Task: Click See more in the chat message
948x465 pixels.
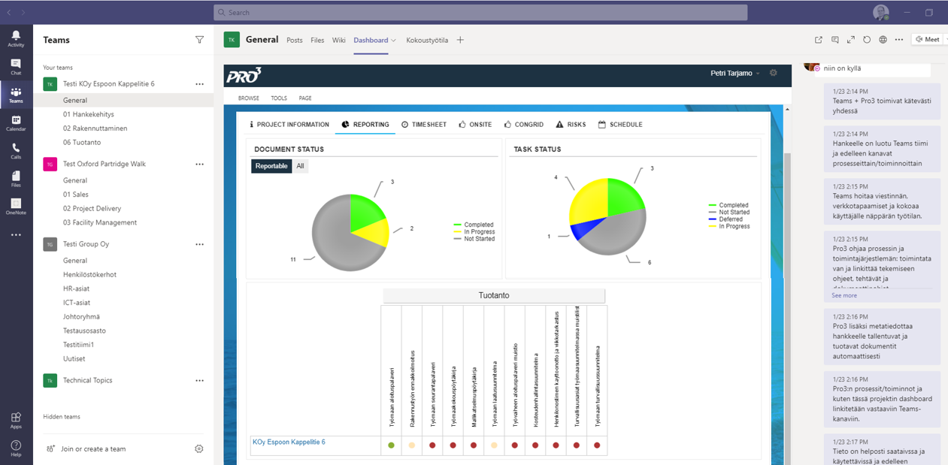Action: [x=844, y=296]
